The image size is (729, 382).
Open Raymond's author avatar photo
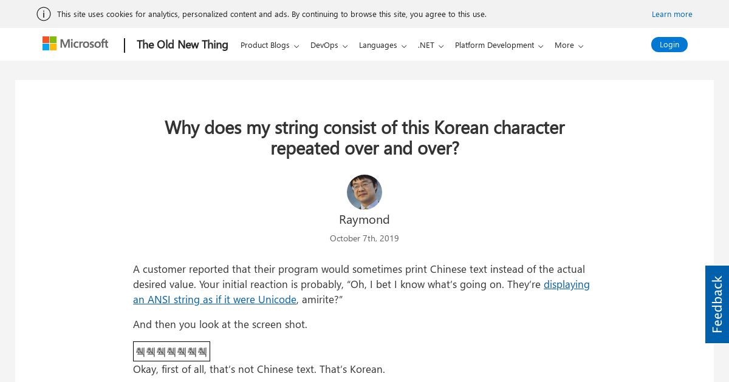pyautogui.click(x=364, y=192)
